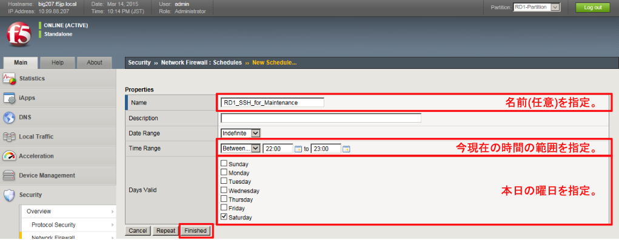Open the Partition dropdown
619x240 pixels.
click(x=537, y=7)
